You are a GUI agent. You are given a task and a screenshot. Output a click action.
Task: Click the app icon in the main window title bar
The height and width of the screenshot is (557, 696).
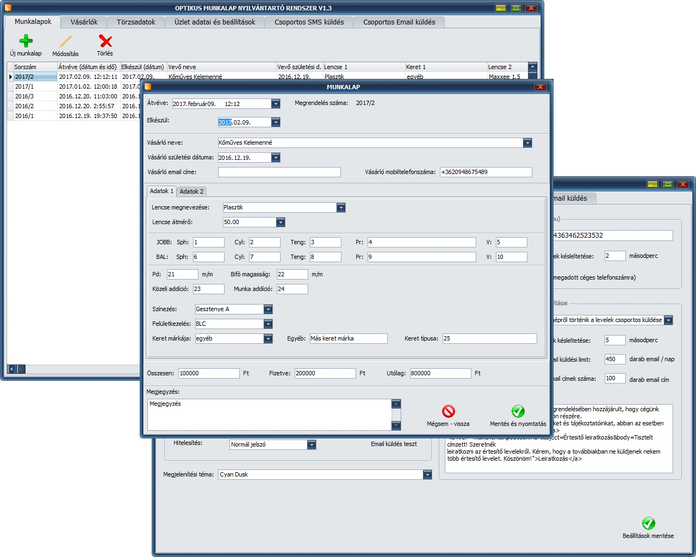8,8
